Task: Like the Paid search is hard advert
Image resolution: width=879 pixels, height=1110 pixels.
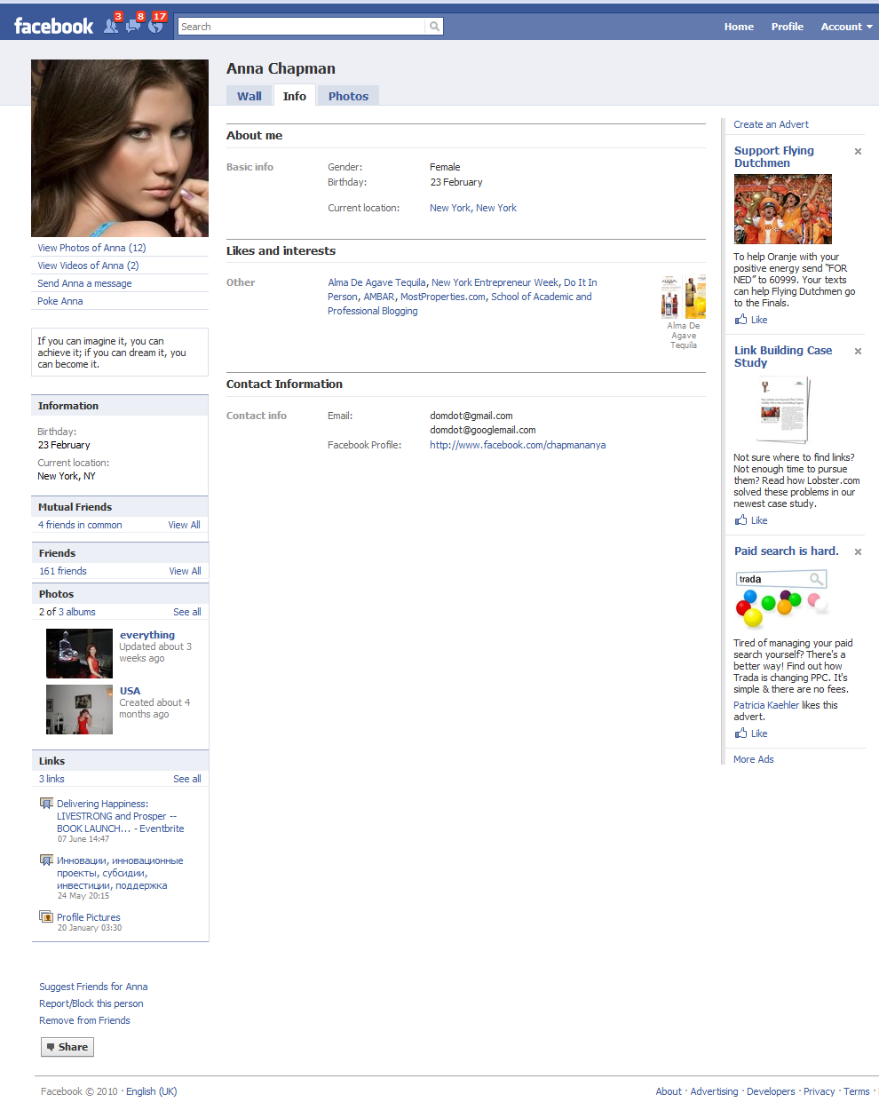Action: [751, 733]
